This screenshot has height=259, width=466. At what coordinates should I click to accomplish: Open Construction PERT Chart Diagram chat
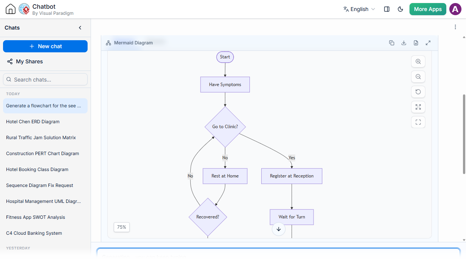tap(45, 154)
